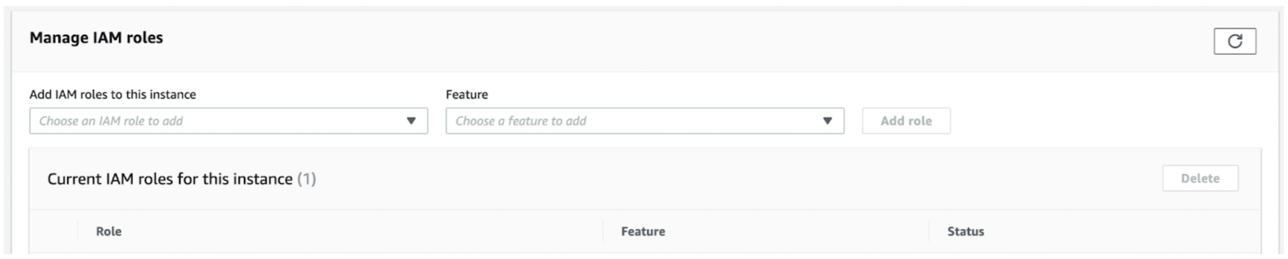Click the Feature label above the dropdown
1288x259 pixels.
point(467,94)
